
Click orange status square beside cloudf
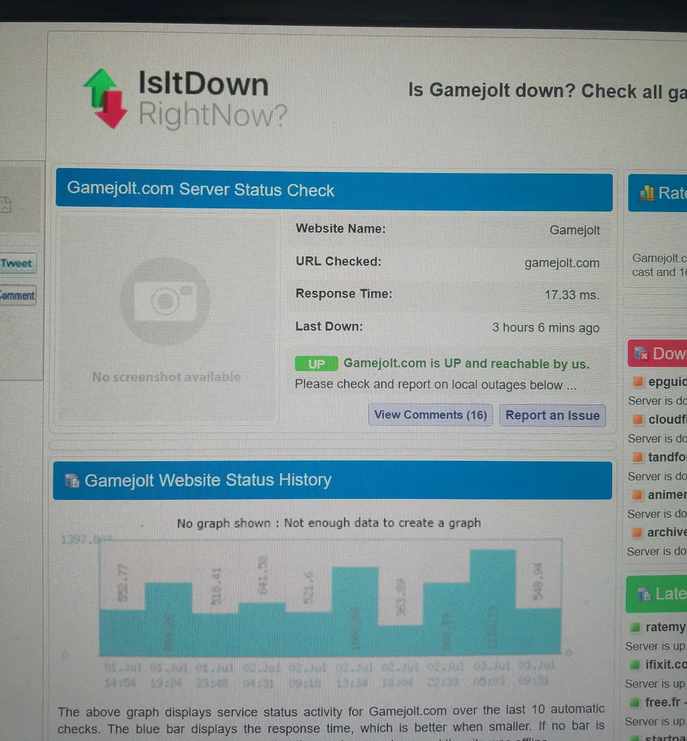[x=638, y=419]
